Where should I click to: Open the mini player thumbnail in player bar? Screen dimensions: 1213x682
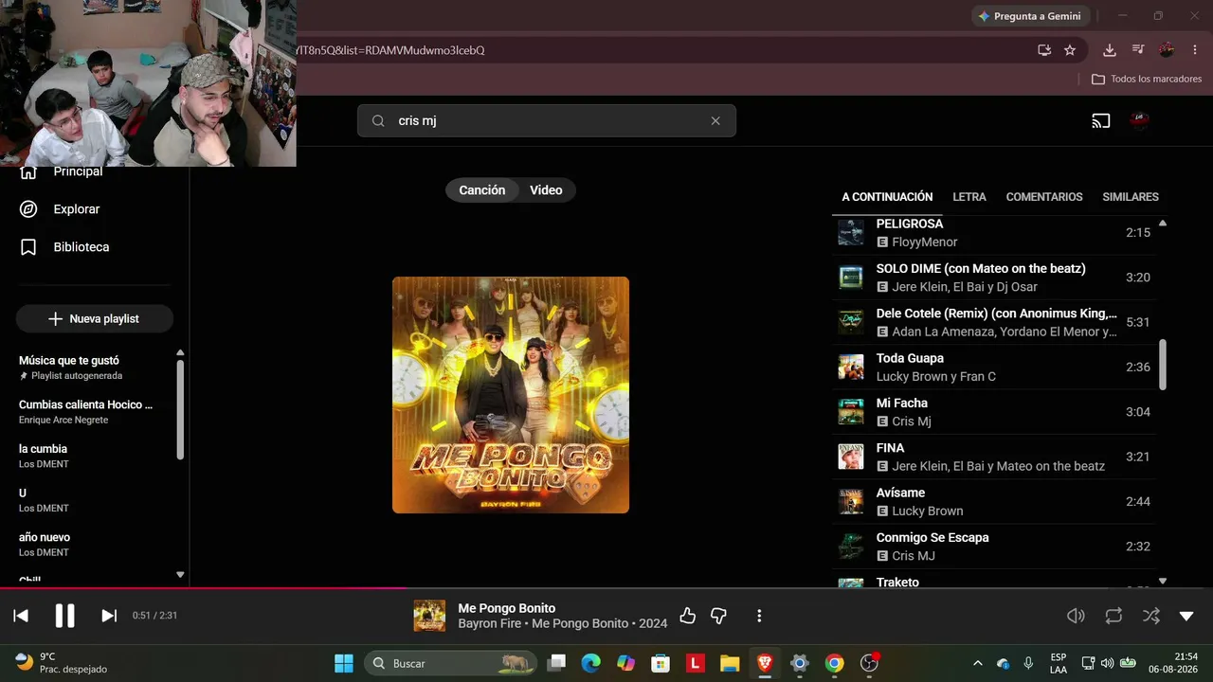[x=429, y=616]
